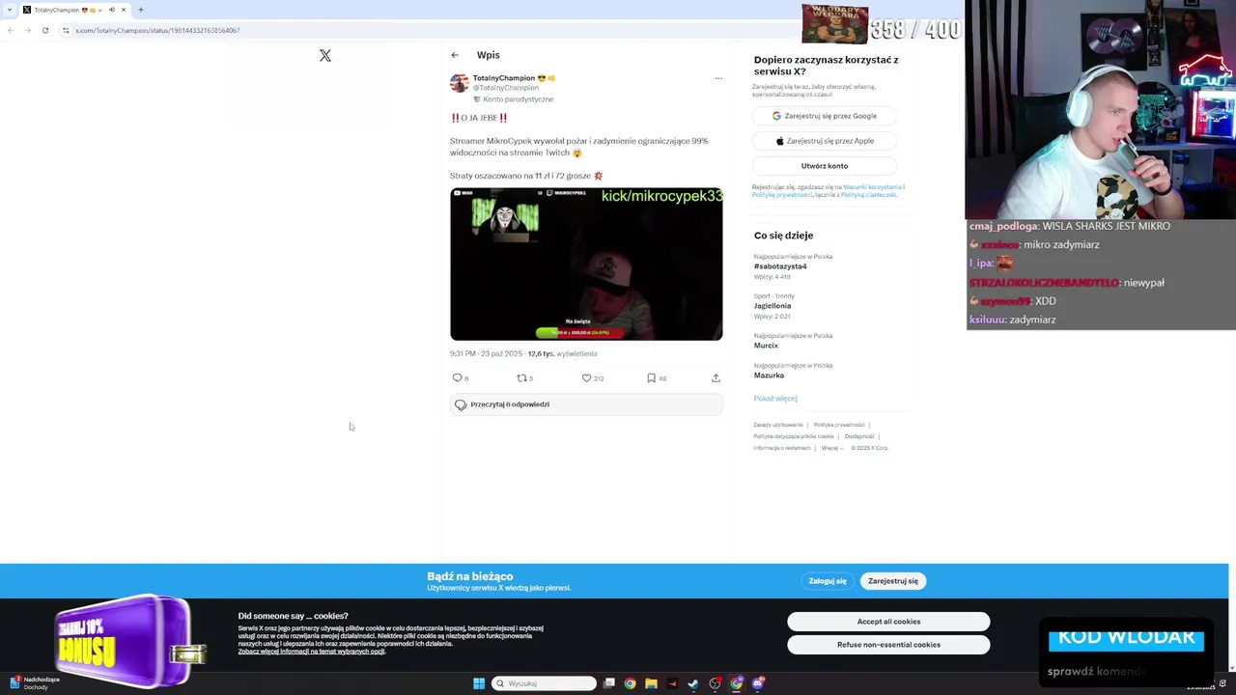Reload the page with the refresh icon
The height and width of the screenshot is (695, 1236).
coord(45,30)
